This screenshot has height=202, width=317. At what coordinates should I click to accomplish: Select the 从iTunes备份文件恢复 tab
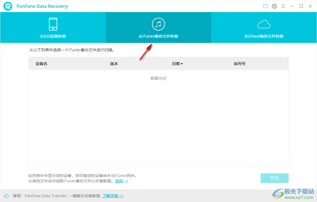[158, 27]
